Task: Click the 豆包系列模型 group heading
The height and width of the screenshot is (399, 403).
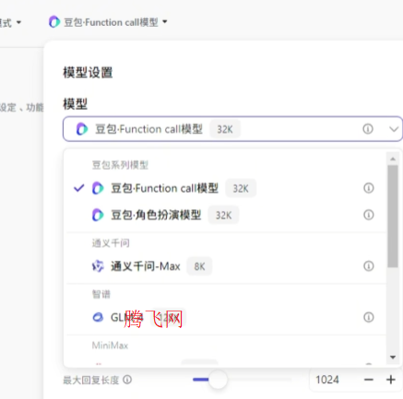Action: 120,165
